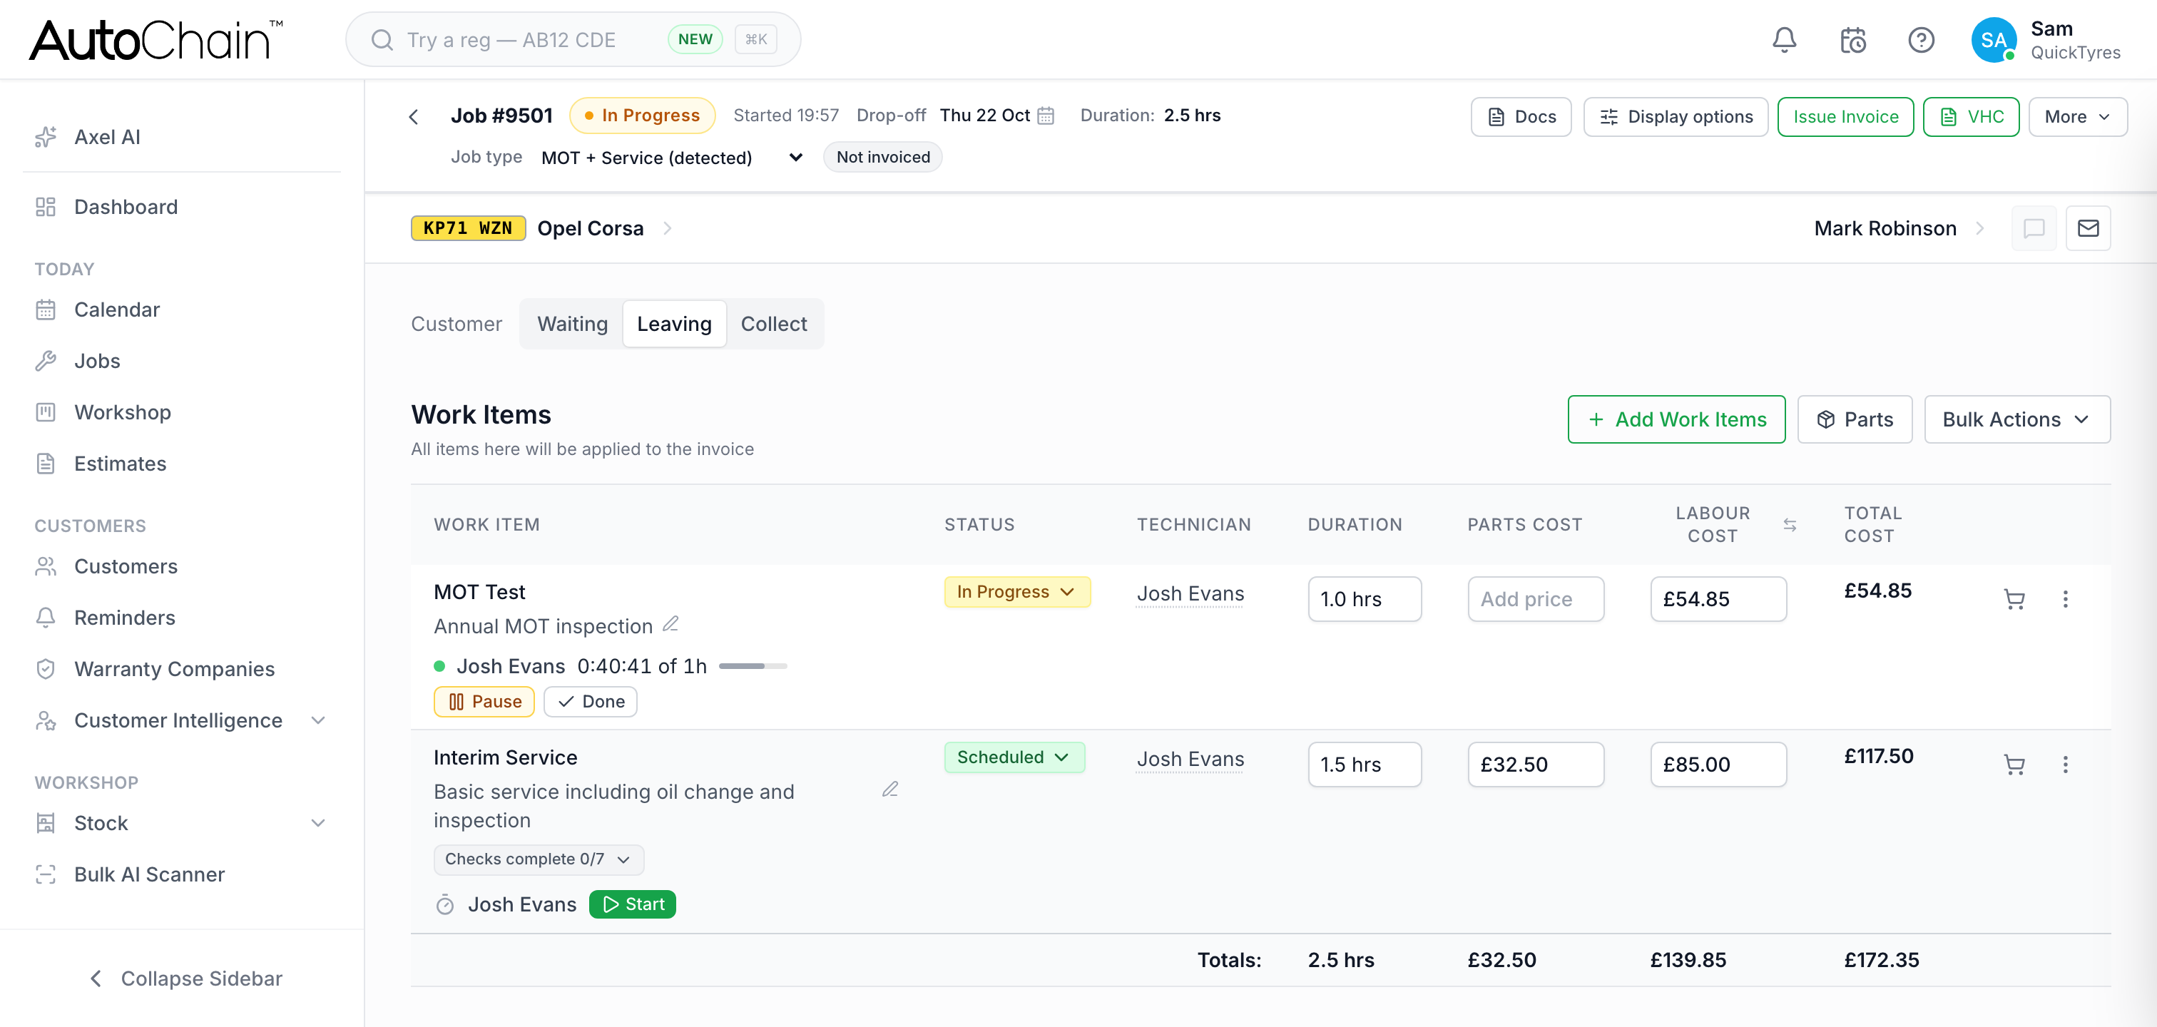Viewport: 2157px width, 1027px height.
Task: Email Mark Robinson via envelope icon
Action: click(x=2088, y=228)
